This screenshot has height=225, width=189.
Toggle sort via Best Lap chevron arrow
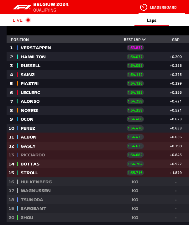(x=144, y=39)
